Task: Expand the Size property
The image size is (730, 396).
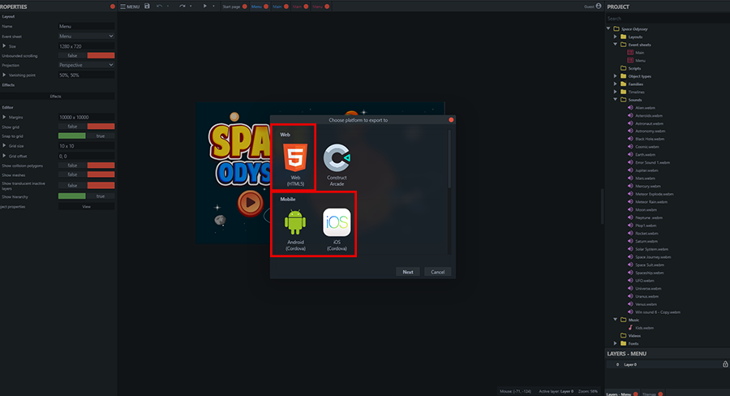Action: 4,45
